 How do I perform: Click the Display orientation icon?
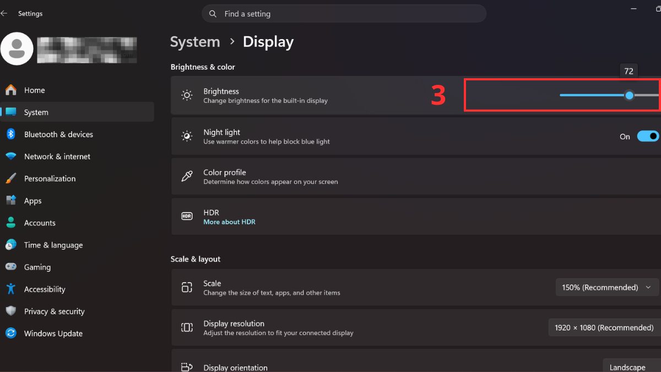coord(187,367)
